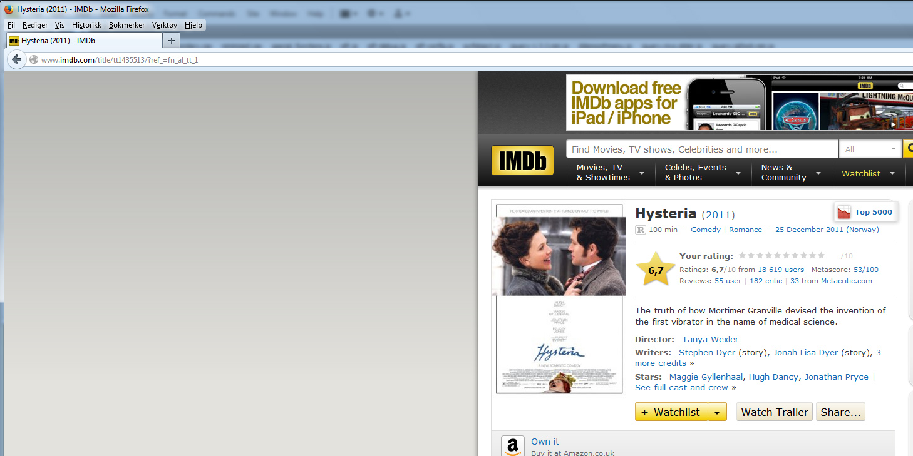913x456 pixels.
Task: Click See full cast and crew
Action: 681,387
